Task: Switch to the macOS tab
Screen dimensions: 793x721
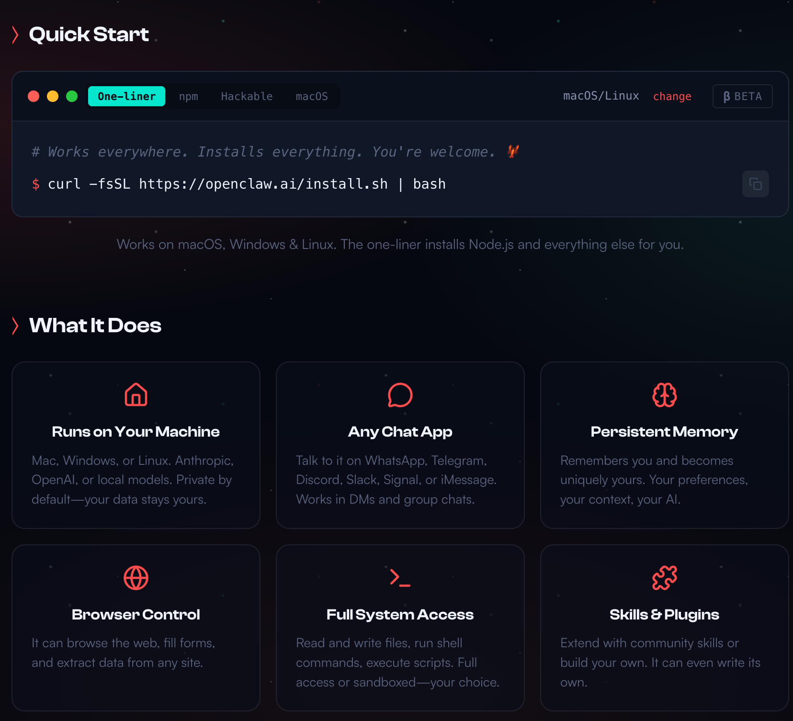Action: point(312,96)
